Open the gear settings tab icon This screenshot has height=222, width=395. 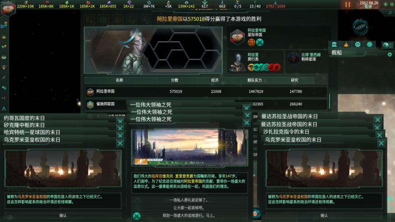(358, 45)
